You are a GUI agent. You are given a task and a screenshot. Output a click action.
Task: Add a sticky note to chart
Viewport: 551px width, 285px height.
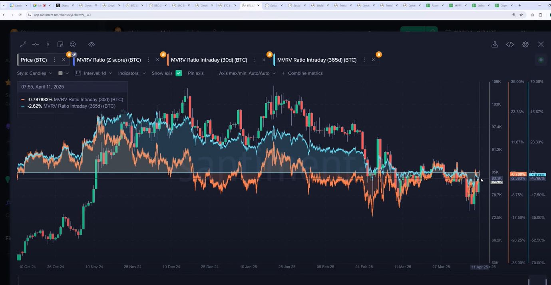tap(60, 45)
